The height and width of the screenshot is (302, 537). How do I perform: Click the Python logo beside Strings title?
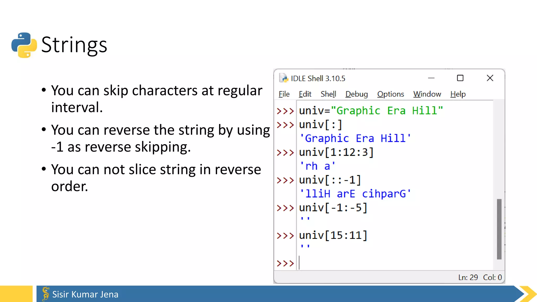pos(24,45)
